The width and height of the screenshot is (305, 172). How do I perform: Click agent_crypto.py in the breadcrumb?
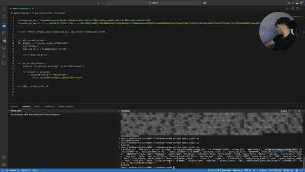click(21, 13)
